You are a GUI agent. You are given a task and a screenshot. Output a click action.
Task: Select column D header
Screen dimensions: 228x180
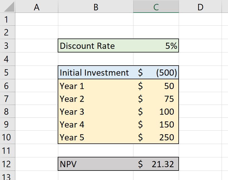pyautogui.click(x=200, y=6)
